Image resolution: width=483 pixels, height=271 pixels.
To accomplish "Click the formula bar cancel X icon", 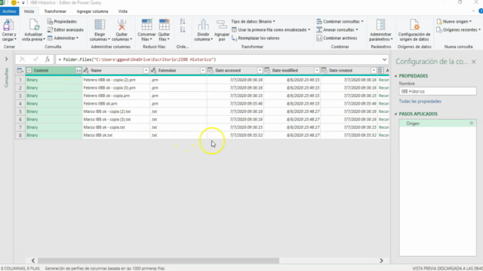I will tap(22, 59).
